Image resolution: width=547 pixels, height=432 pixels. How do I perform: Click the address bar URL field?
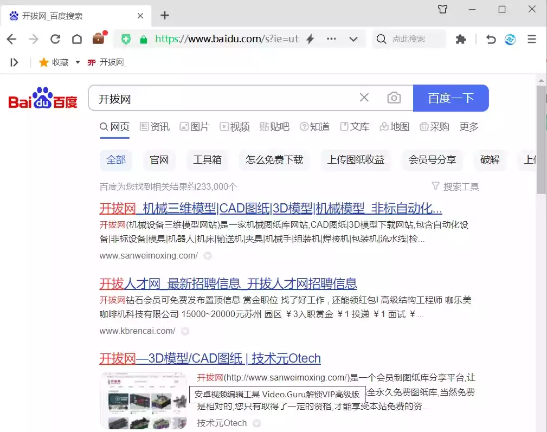point(227,38)
